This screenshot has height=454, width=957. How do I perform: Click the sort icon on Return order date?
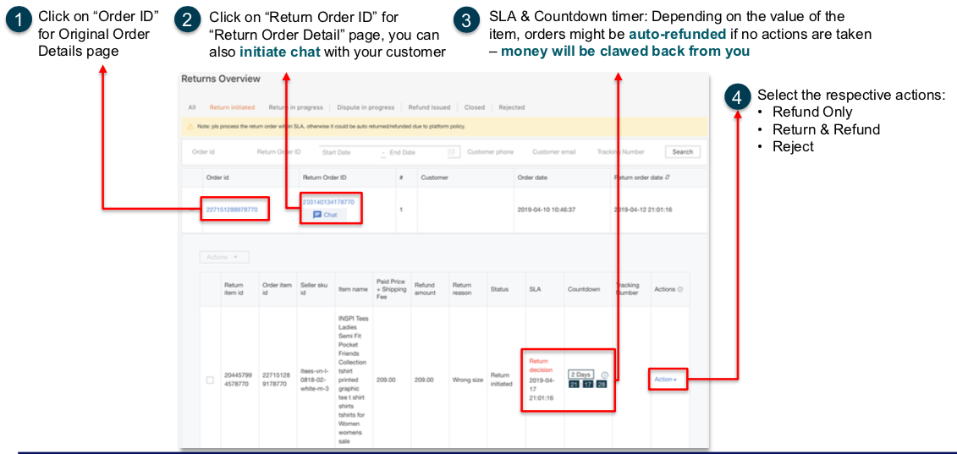click(669, 178)
